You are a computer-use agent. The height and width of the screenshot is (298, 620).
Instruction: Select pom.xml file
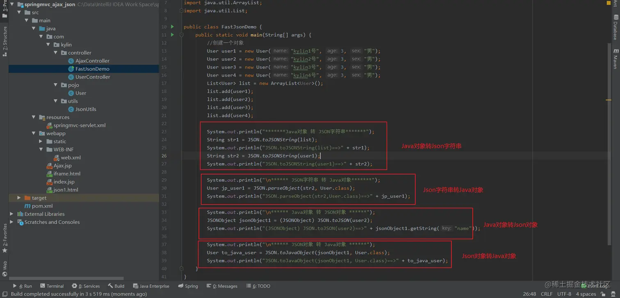[39, 206]
